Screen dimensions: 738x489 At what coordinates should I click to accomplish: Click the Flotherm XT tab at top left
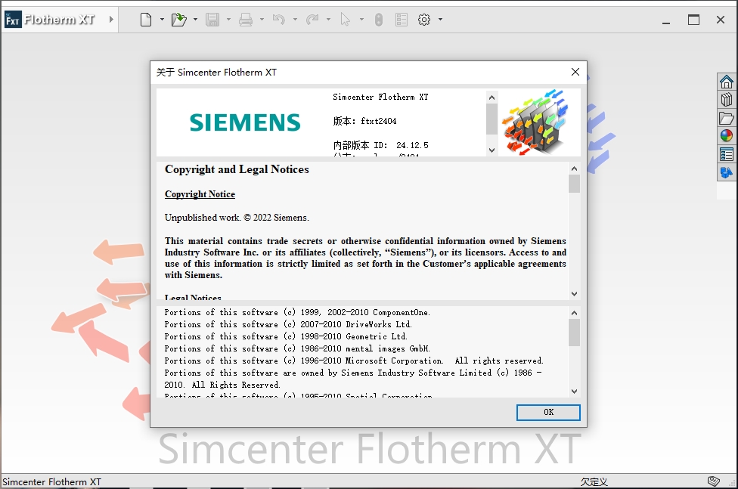coord(53,19)
